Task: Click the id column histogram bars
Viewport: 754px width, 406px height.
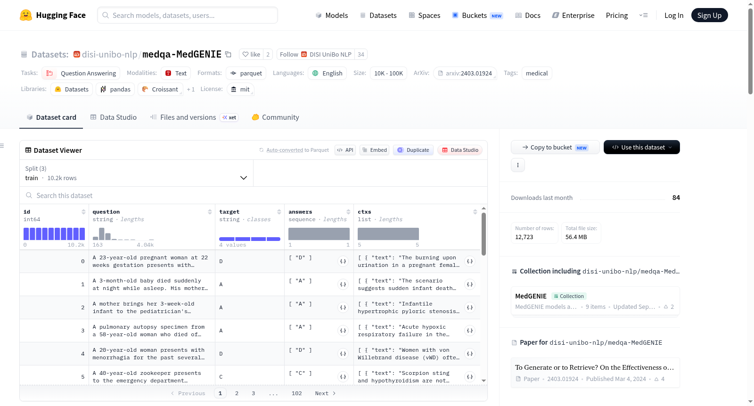Action: click(x=54, y=234)
